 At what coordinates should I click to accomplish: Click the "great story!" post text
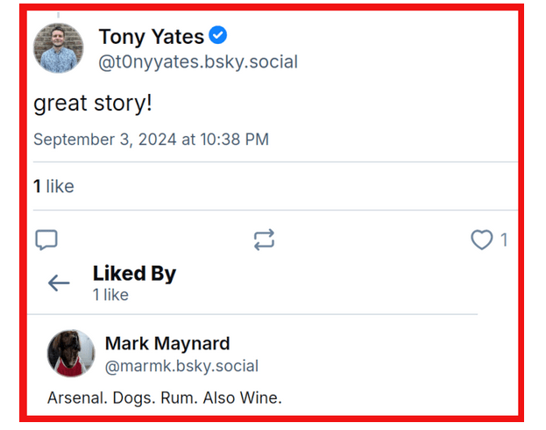coord(93,103)
